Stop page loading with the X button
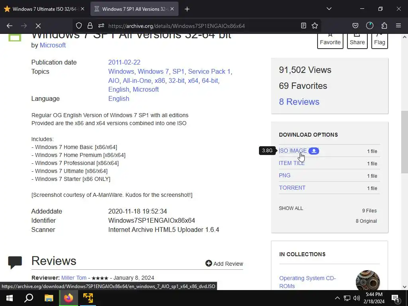Screen dimensions: 408x306 pos(38,26)
